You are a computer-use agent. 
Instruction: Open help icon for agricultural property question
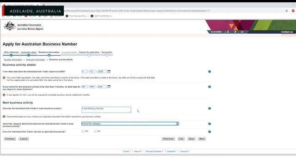click(x=210, y=132)
